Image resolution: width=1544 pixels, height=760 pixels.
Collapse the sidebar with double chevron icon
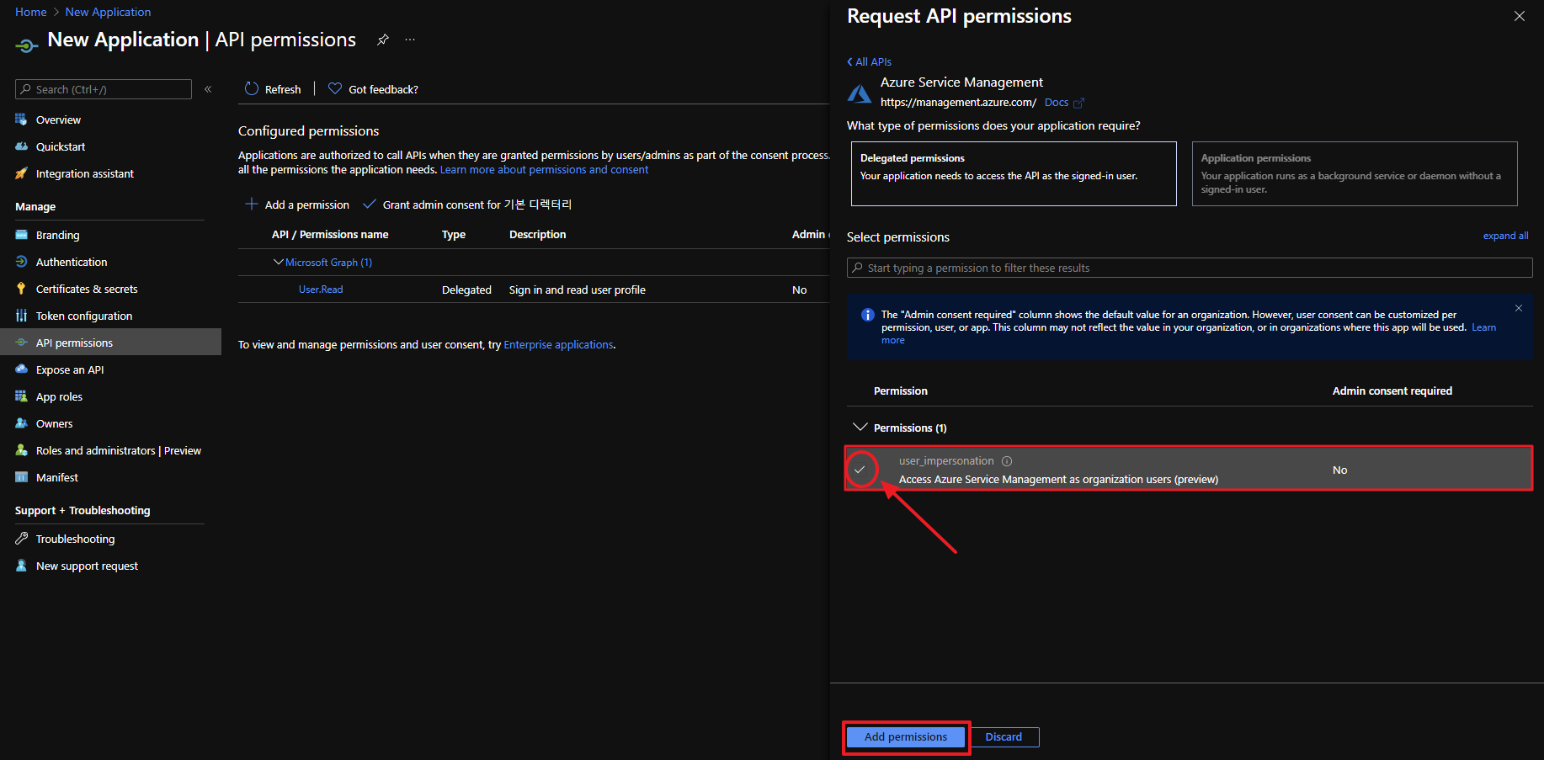[208, 89]
